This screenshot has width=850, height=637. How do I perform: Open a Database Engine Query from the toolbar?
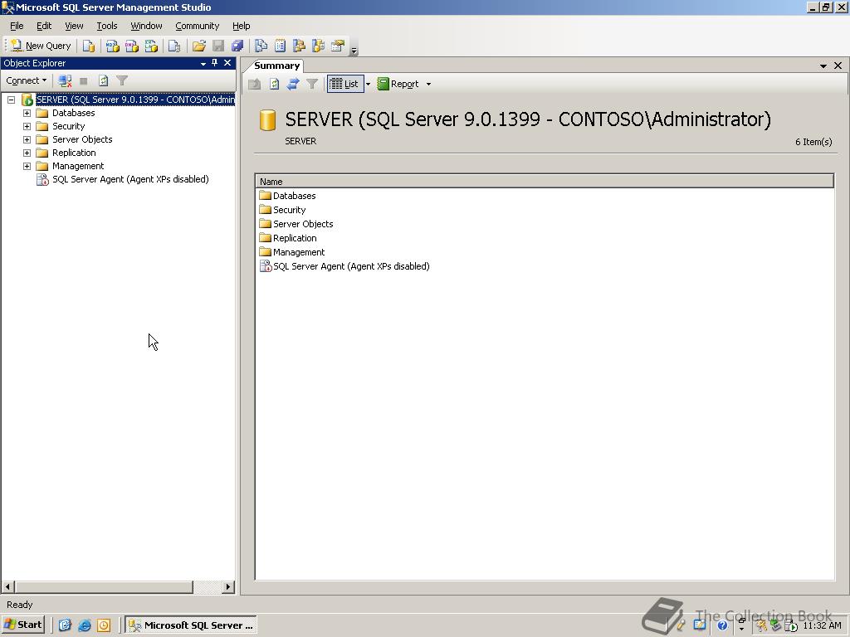tap(88, 46)
